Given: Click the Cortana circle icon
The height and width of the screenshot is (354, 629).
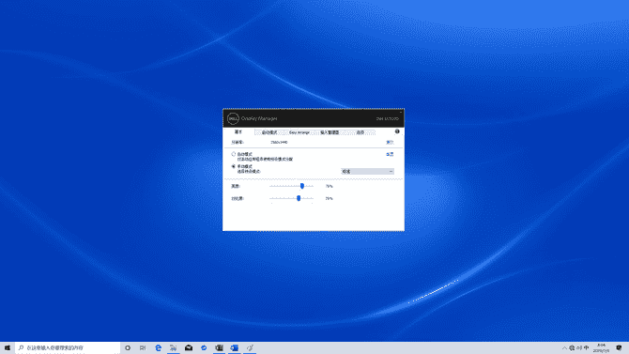Looking at the screenshot, I should tap(128, 348).
